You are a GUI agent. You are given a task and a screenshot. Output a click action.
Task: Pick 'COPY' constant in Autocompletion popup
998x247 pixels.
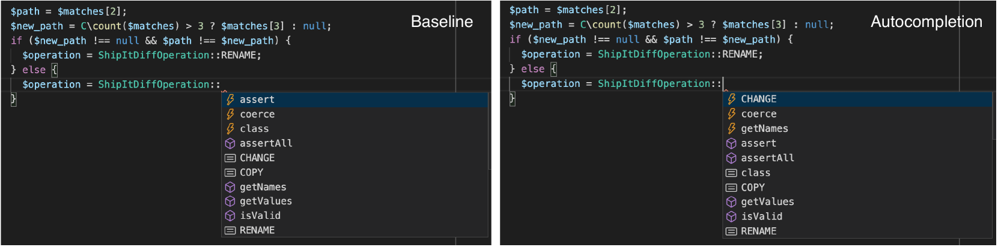coord(857,187)
